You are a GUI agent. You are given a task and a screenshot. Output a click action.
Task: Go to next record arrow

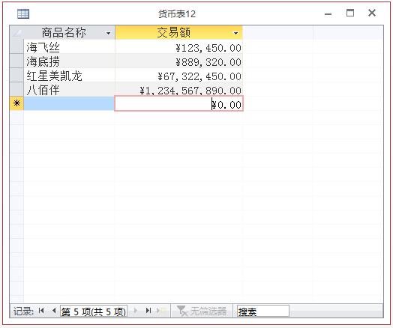tap(136, 311)
